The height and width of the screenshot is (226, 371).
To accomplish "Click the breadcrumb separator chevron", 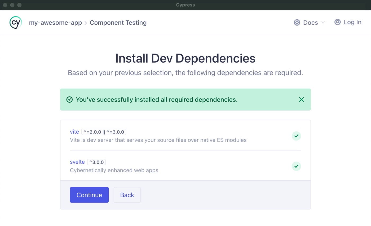I will 86,23.
